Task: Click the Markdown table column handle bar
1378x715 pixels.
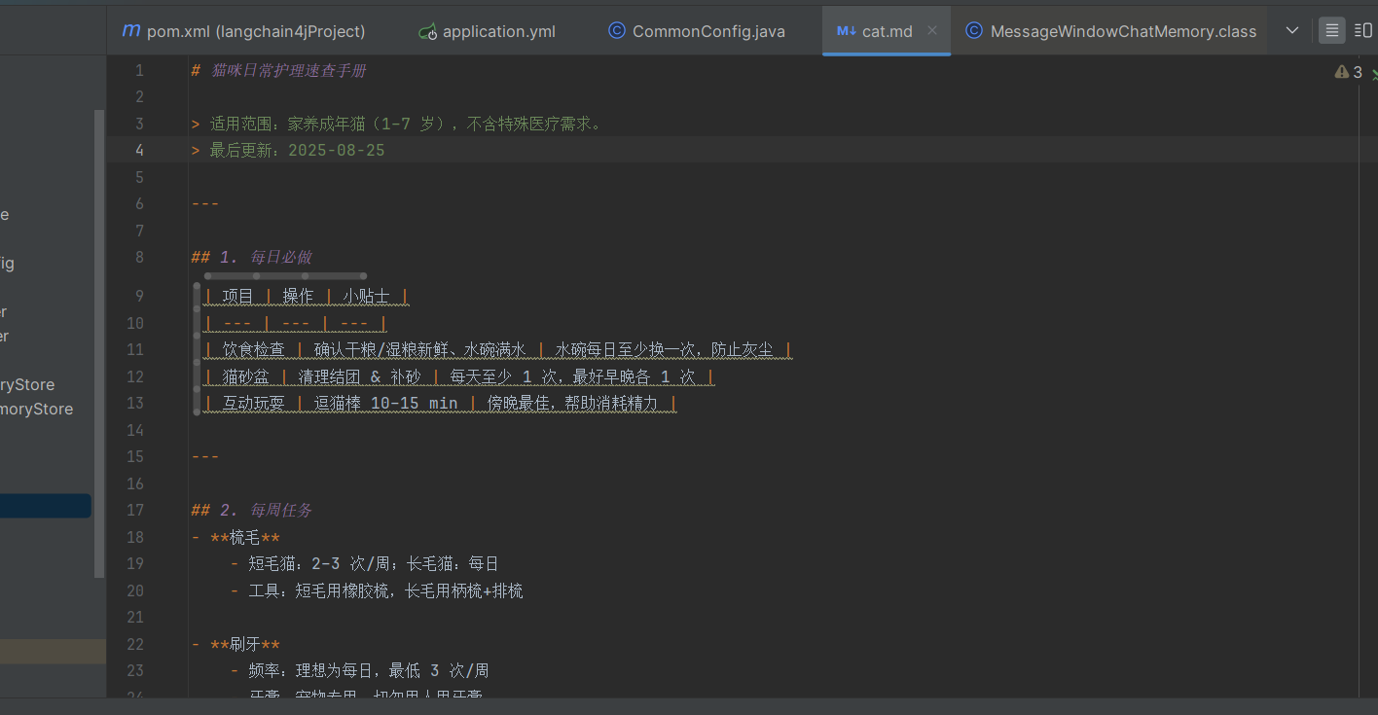Action: pyautogui.click(x=285, y=276)
